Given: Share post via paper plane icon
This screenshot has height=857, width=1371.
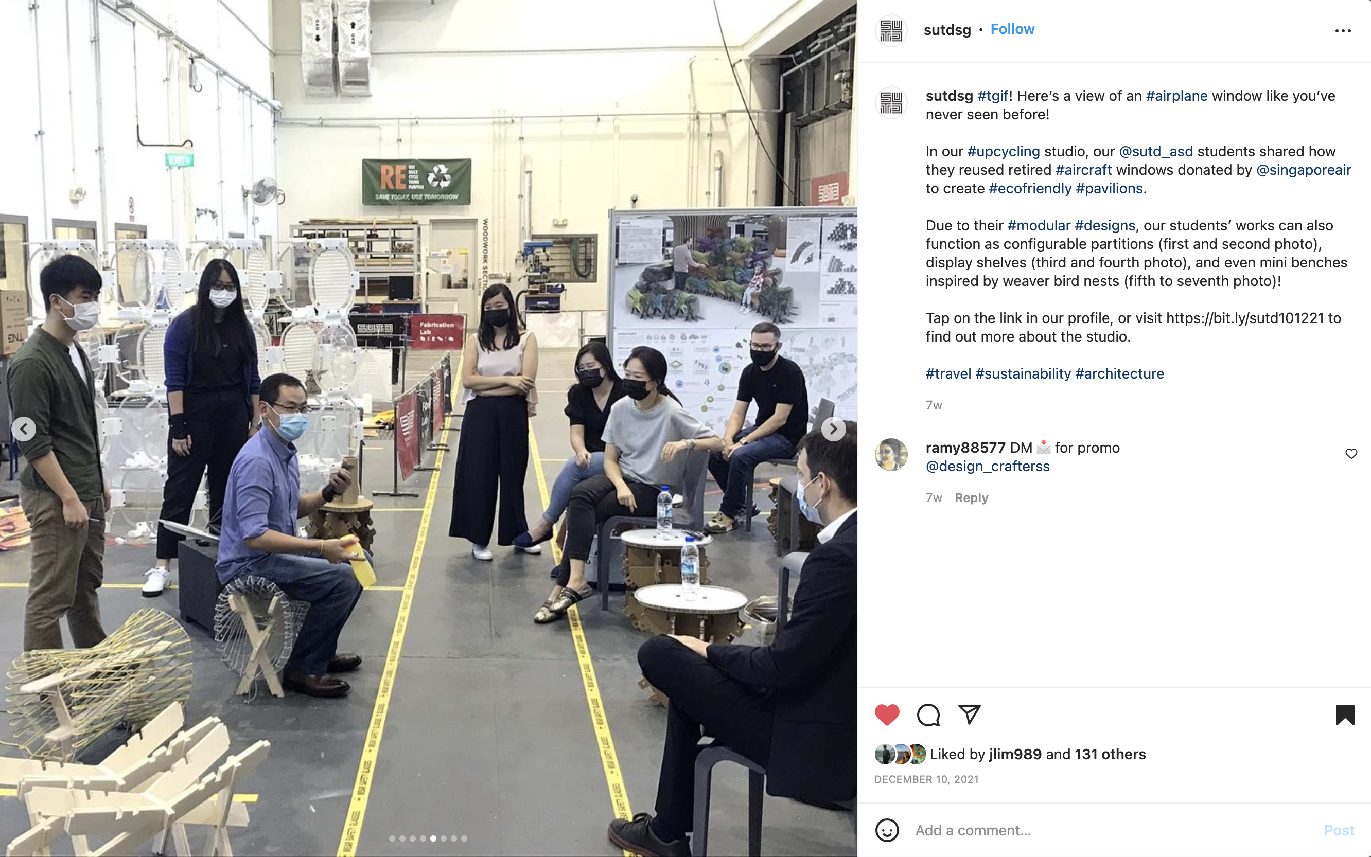Looking at the screenshot, I should [x=969, y=714].
